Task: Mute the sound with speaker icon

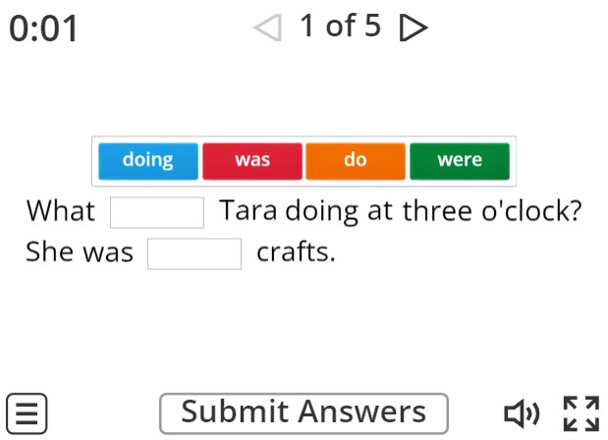Action: pyautogui.click(x=521, y=412)
